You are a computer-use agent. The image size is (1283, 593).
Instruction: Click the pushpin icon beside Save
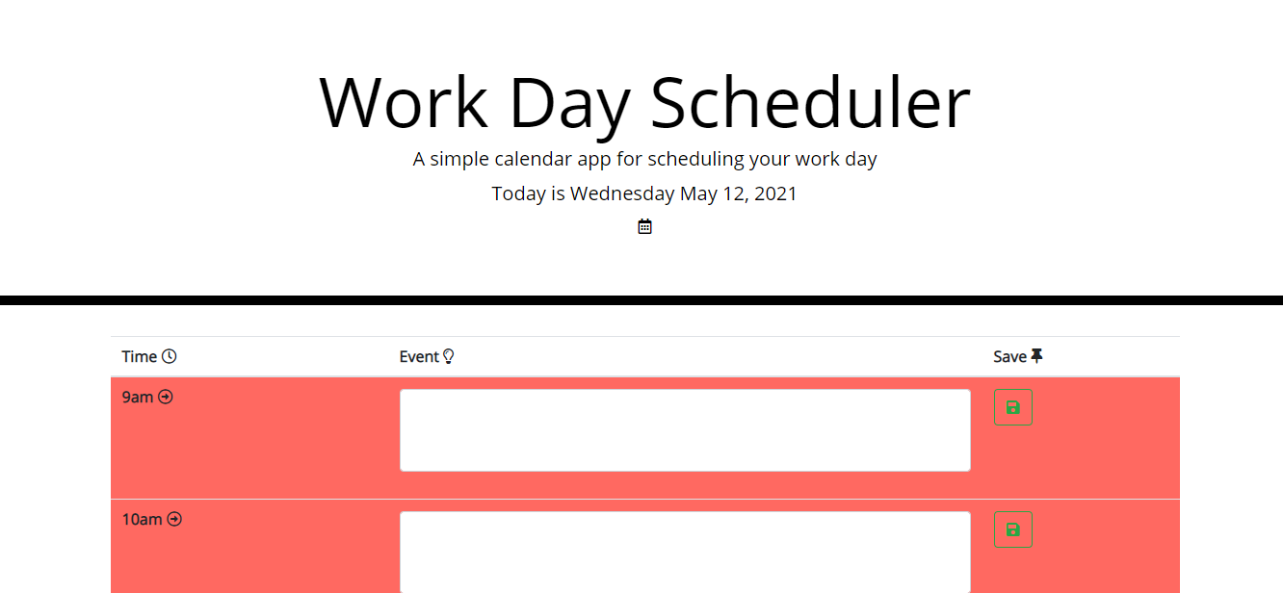click(x=1036, y=356)
